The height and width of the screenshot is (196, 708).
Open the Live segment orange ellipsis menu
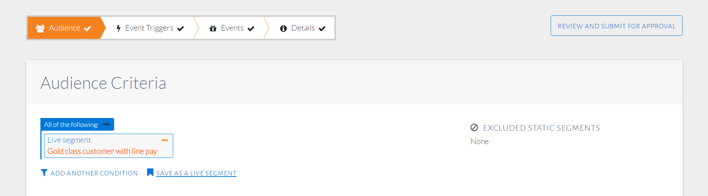[165, 140]
